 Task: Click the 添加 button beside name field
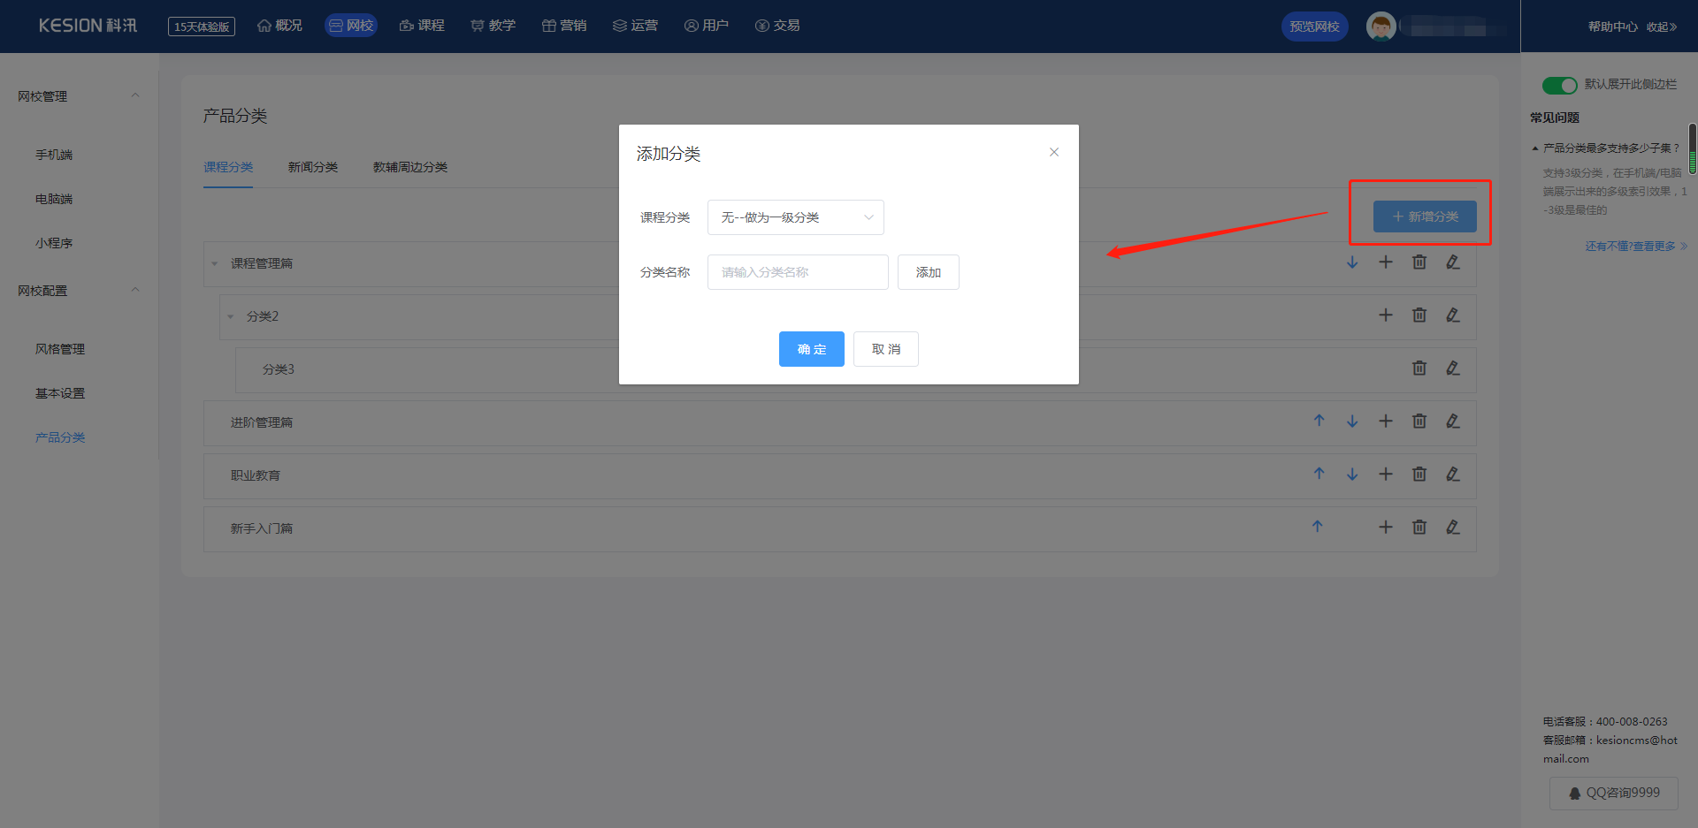tap(929, 272)
